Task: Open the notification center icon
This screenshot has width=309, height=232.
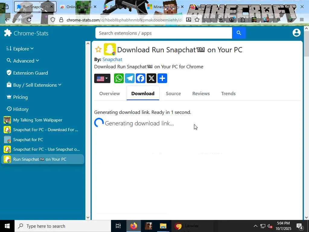Action: 300,226
